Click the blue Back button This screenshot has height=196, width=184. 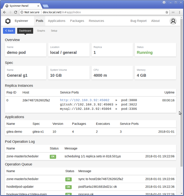[x=9, y=31]
